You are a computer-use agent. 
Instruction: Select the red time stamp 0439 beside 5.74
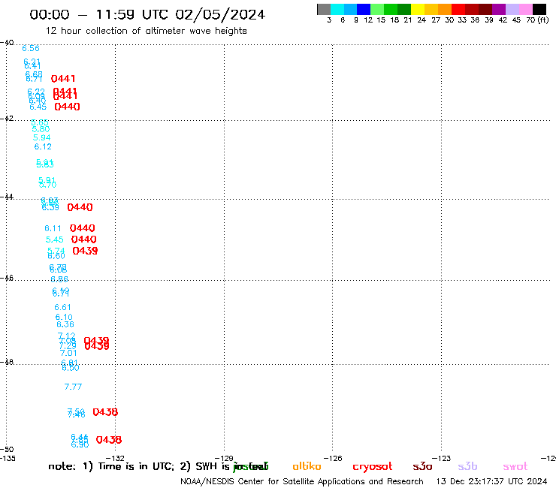[x=85, y=251]
